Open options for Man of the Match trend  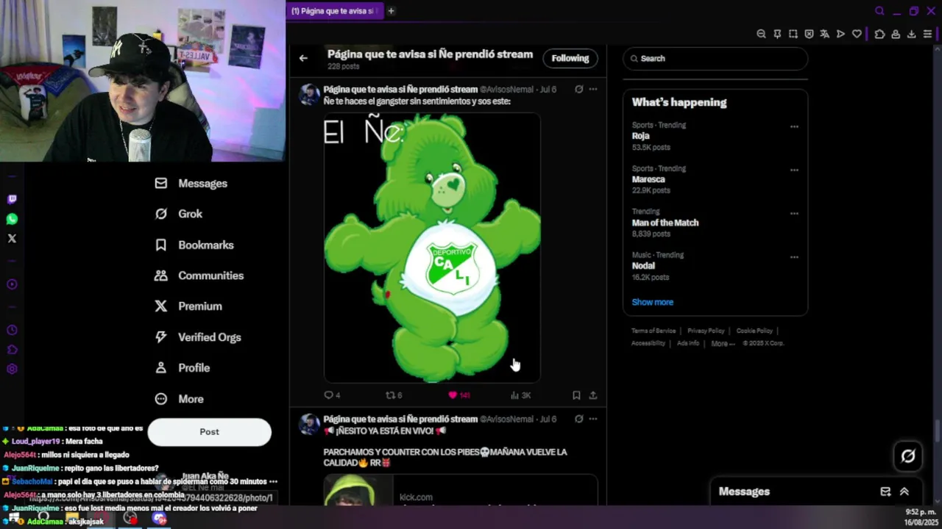(794, 213)
